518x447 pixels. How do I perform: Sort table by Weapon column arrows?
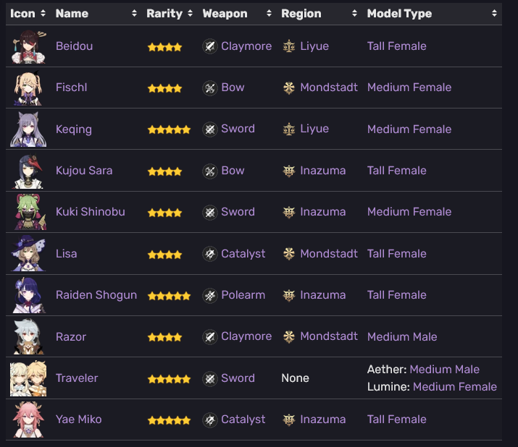(x=269, y=13)
